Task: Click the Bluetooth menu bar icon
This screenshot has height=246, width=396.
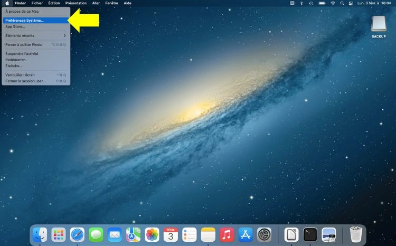Action: coord(301,3)
